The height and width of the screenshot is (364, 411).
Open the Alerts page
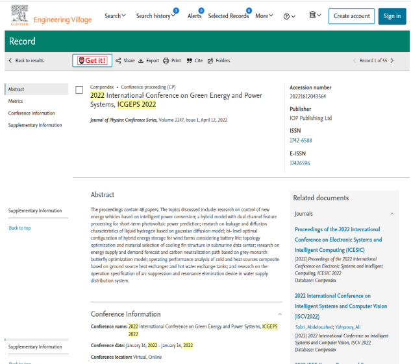click(x=194, y=16)
